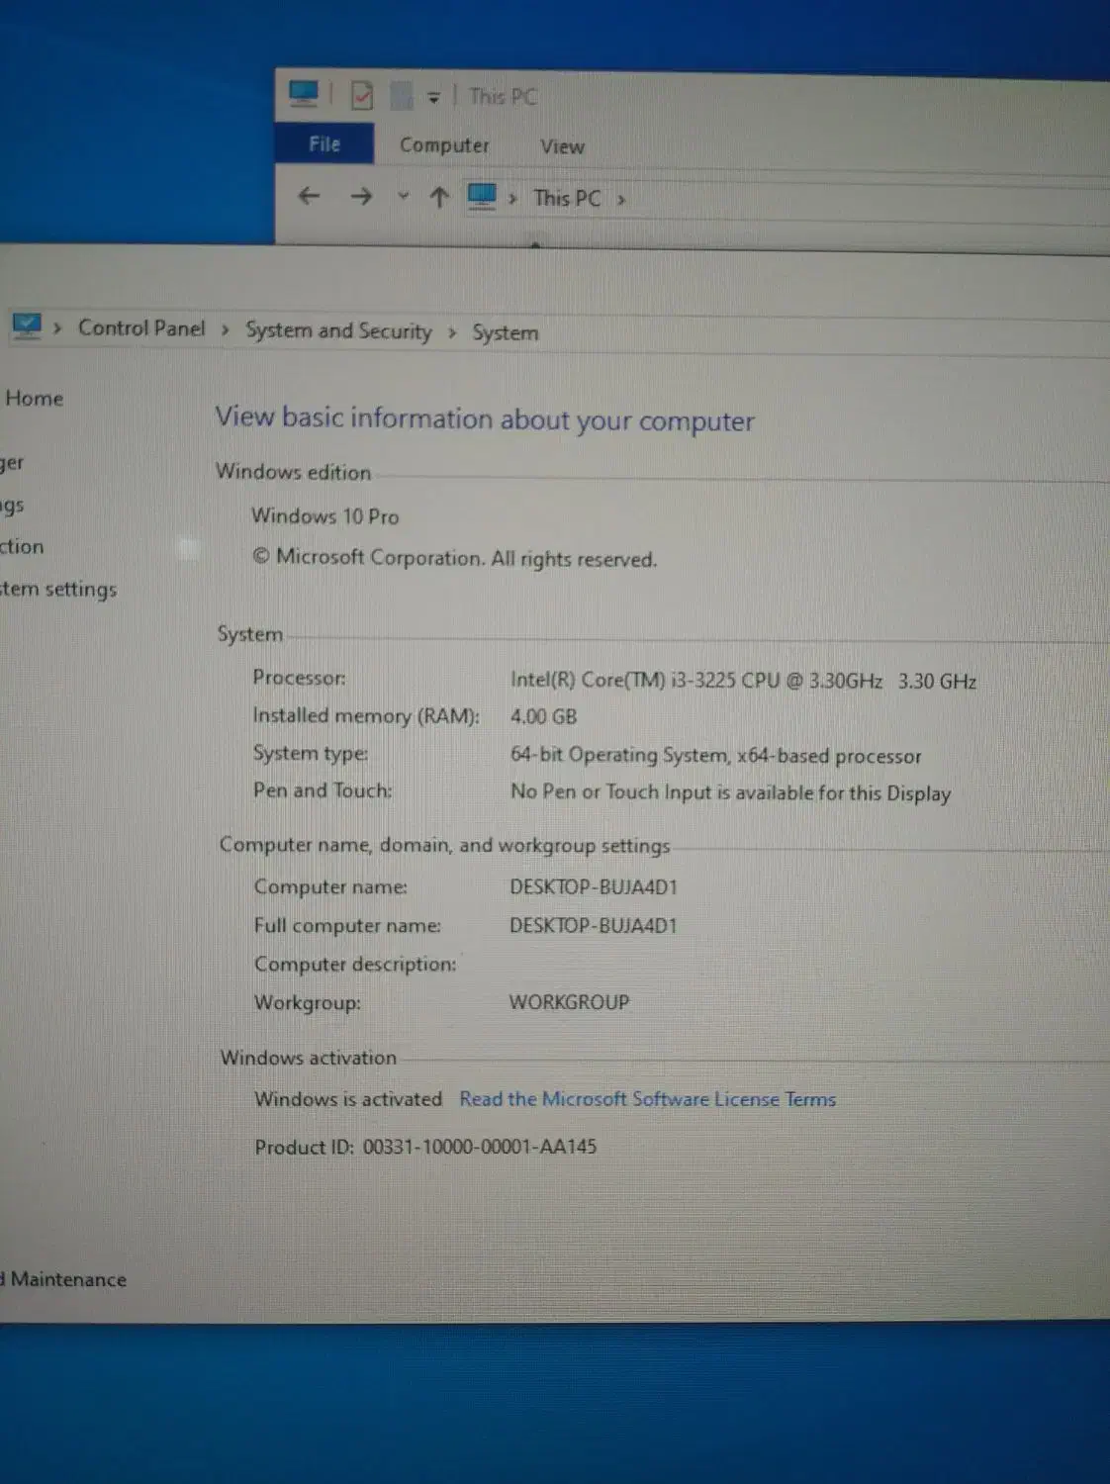
Task: Expand the chevron after Control Panel breadcrumb
Action: pyautogui.click(x=226, y=329)
